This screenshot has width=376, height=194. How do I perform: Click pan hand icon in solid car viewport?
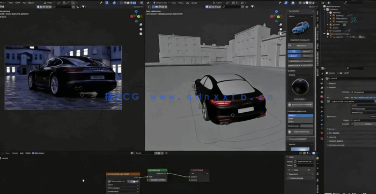tap(281, 29)
